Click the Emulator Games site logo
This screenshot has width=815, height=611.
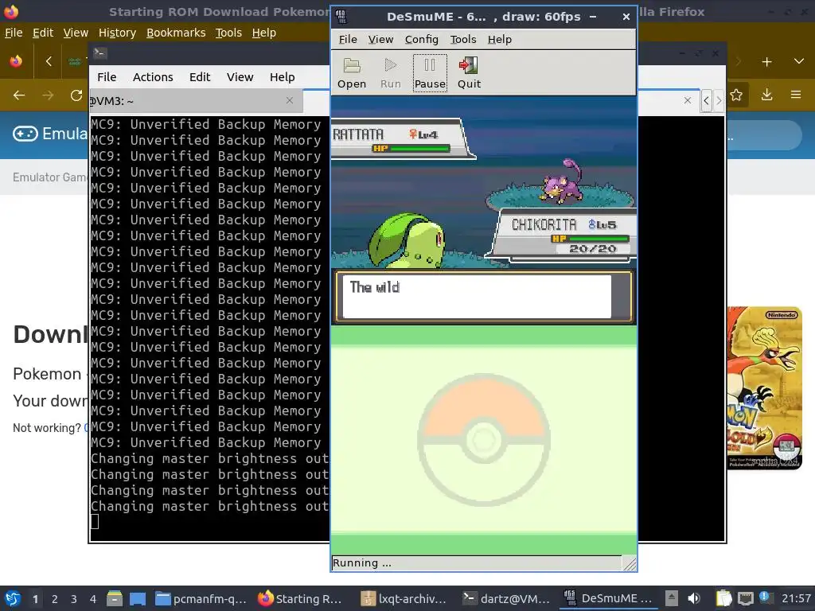coord(49,134)
